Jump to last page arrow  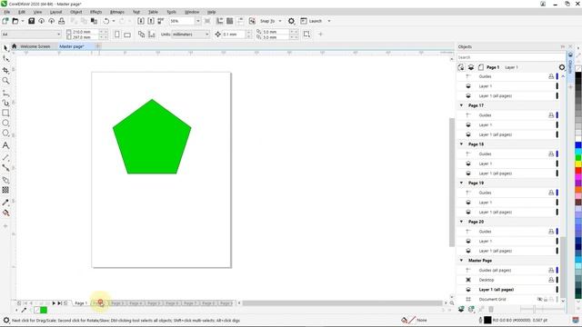click(59, 303)
